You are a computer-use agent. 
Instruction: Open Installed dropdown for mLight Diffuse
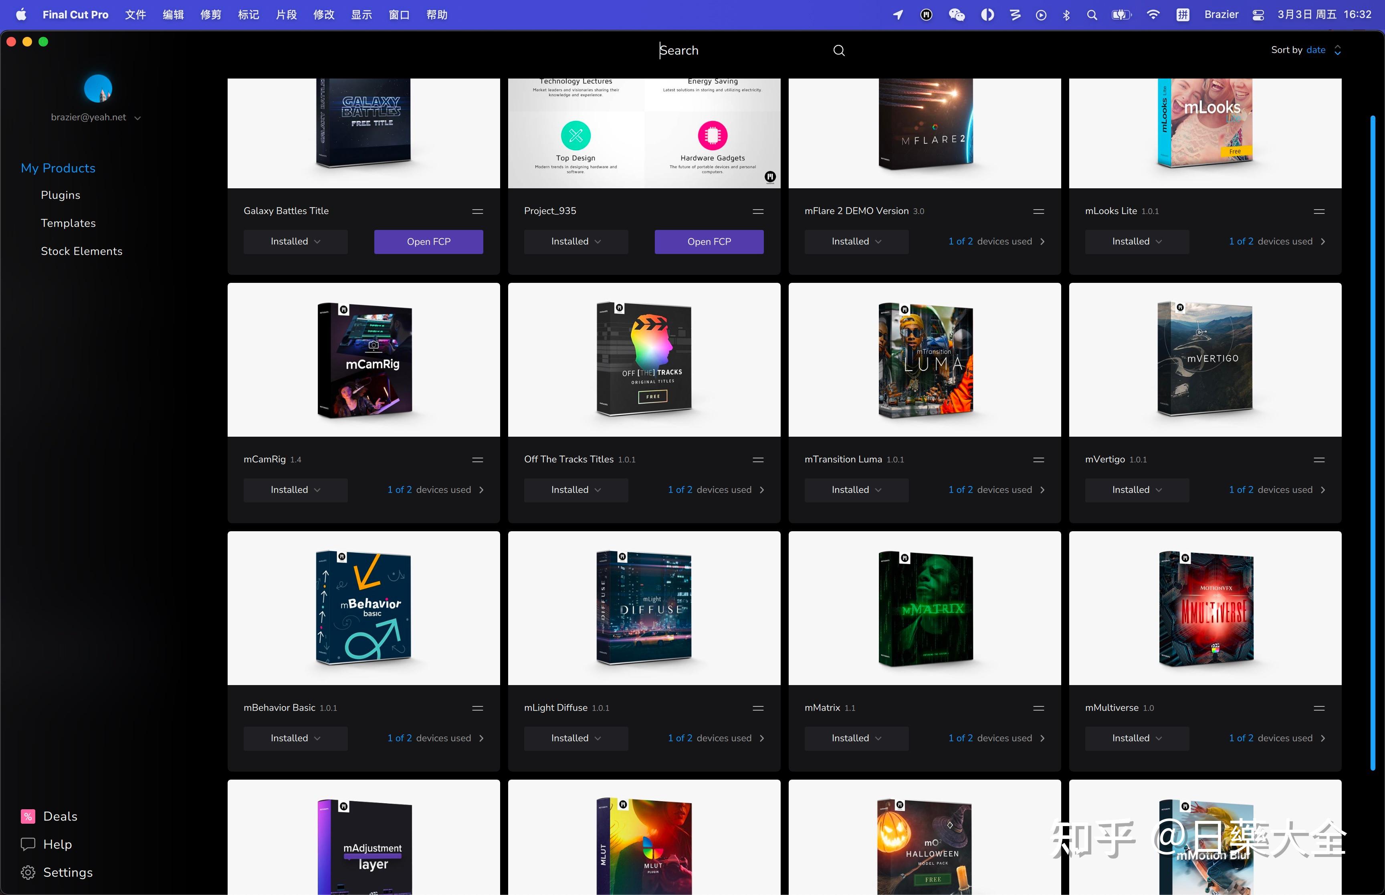click(x=575, y=738)
